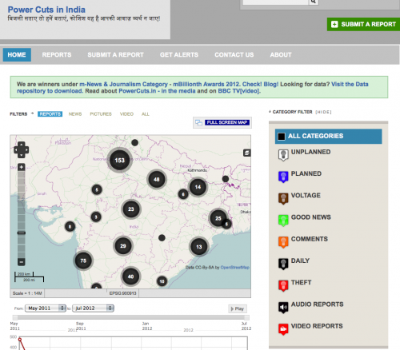Filter map by Pictures
This screenshot has width=400, height=350.
(x=101, y=114)
